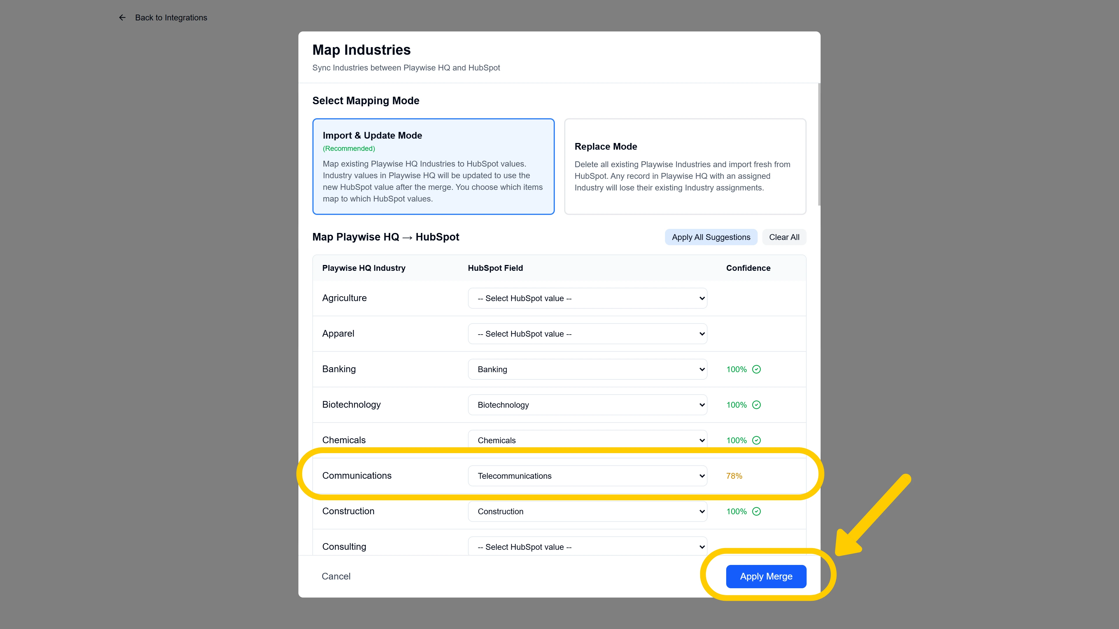
Task: Click the back arrow next to Back to Integrations
Action: tap(122, 17)
